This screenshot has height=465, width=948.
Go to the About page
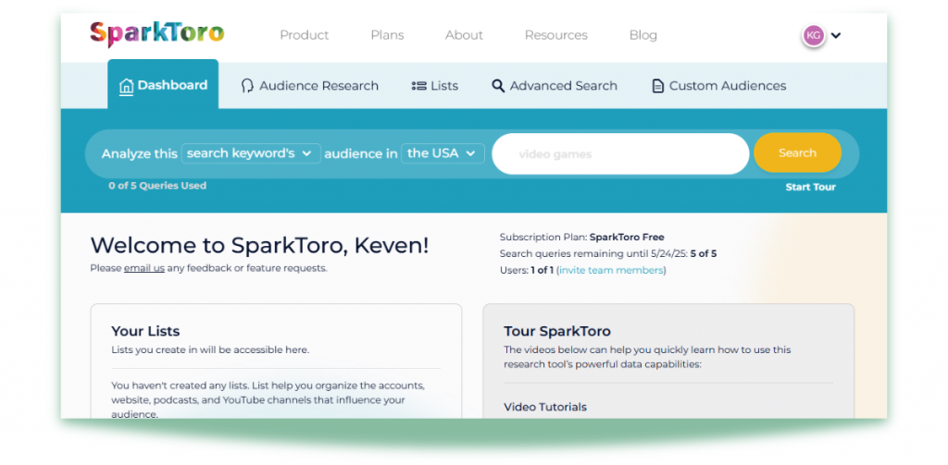464,35
